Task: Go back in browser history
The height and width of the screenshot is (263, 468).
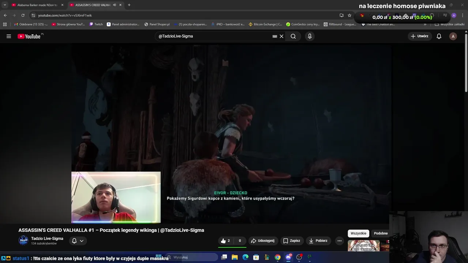Action: pos(5,15)
